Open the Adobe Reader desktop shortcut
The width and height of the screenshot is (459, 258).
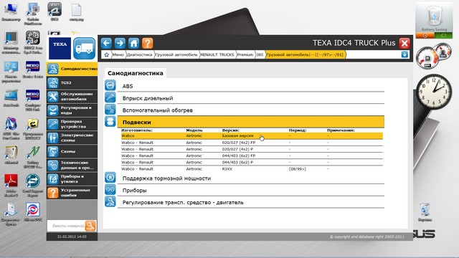tap(11, 186)
